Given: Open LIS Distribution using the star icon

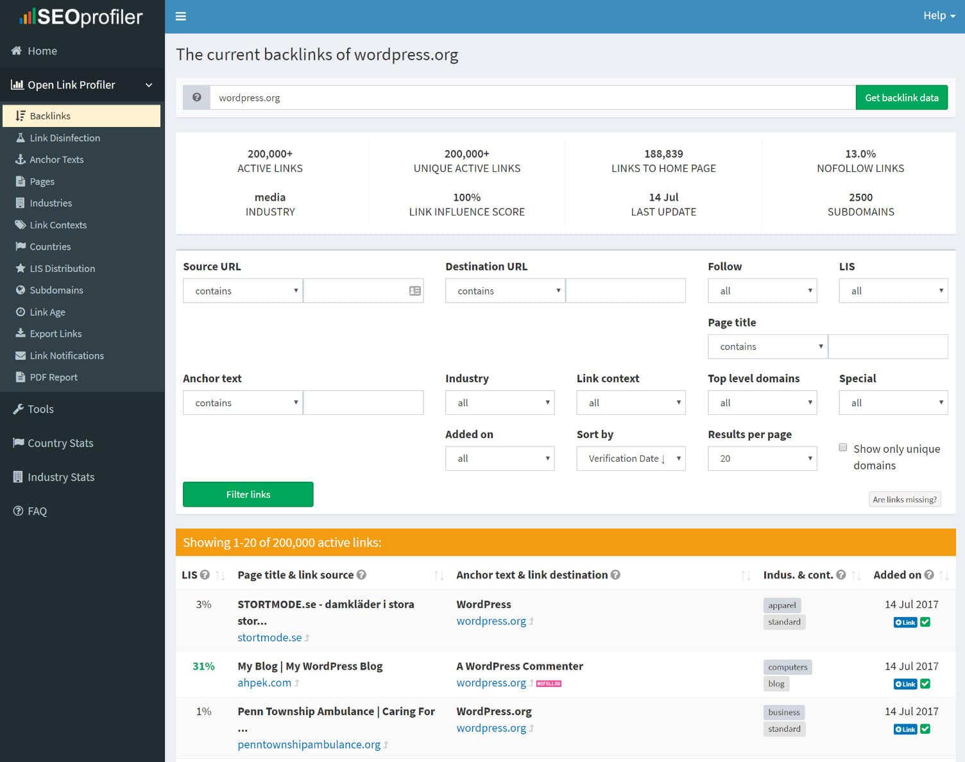Looking at the screenshot, I should (20, 268).
